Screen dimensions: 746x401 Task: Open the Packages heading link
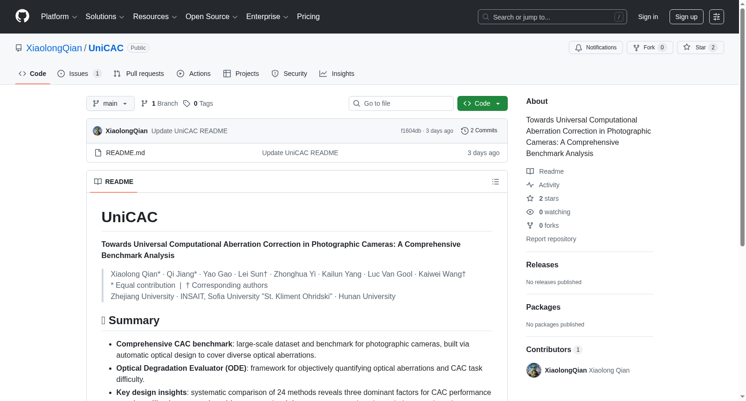click(x=543, y=307)
